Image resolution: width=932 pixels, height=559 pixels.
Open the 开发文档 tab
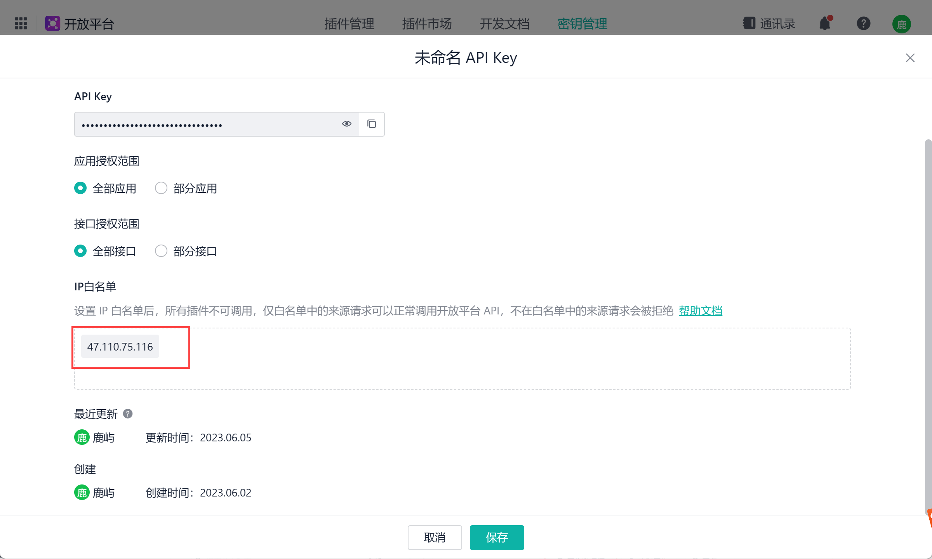(x=504, y=24)
